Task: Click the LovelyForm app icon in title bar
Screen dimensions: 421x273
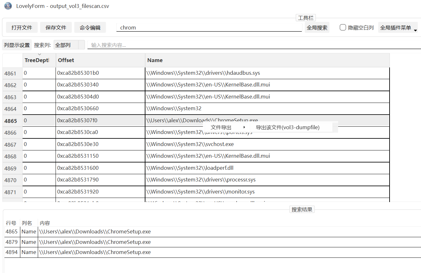Action: 8,6
